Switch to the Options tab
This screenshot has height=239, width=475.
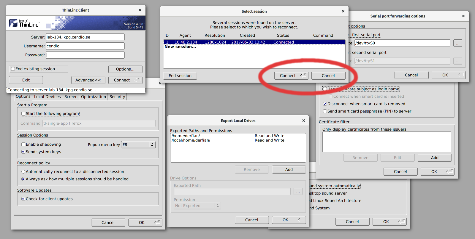pos(23,97)
